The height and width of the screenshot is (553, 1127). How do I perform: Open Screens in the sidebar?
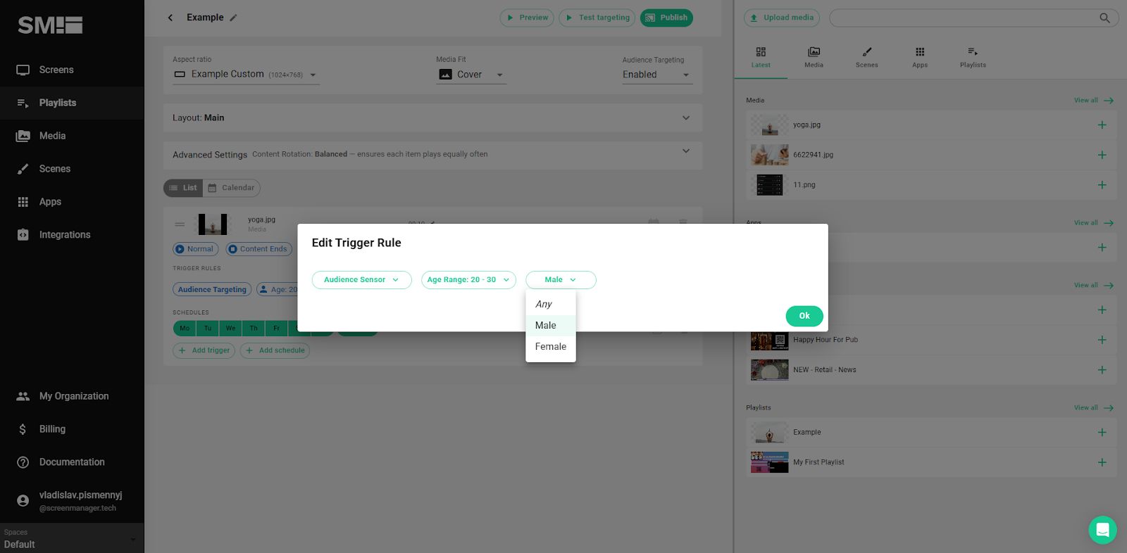72,70
